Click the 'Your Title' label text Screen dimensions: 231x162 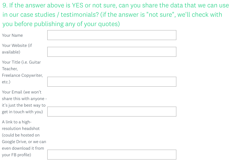tap(11, 62)
